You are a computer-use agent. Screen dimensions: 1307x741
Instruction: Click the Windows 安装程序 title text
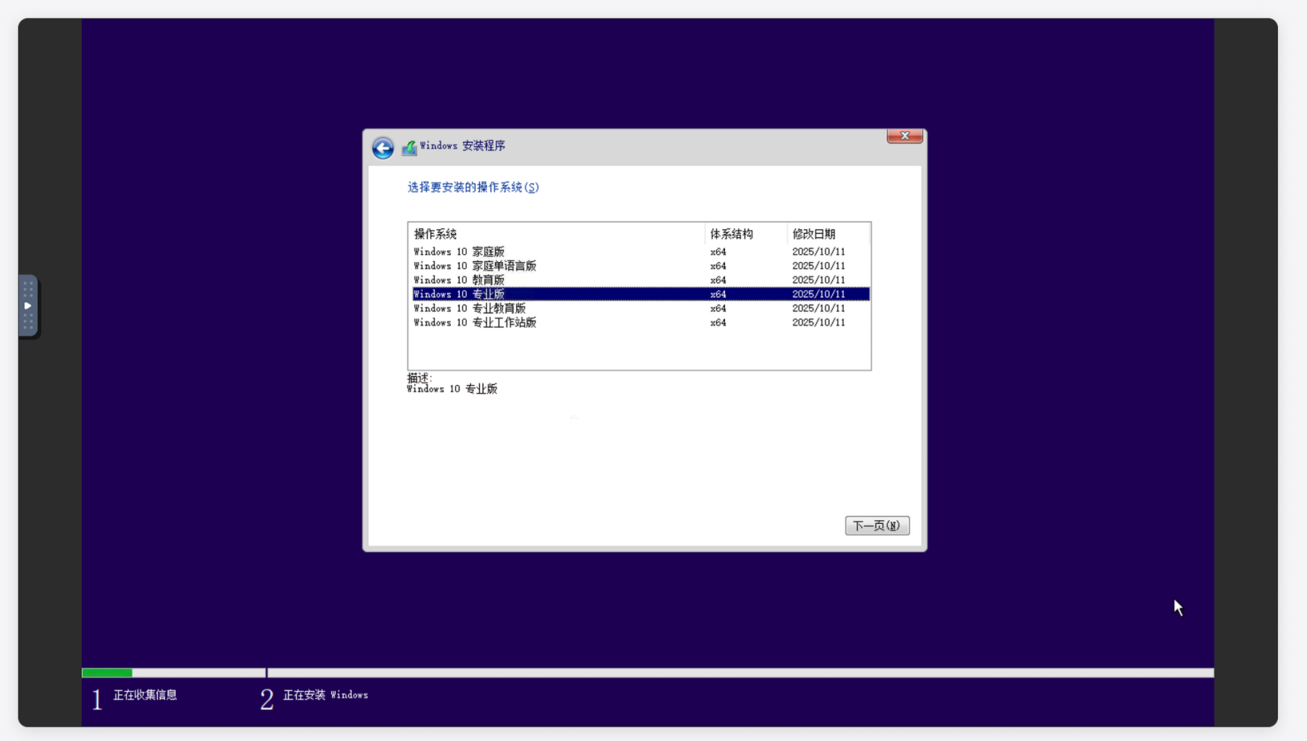(462, 146)
